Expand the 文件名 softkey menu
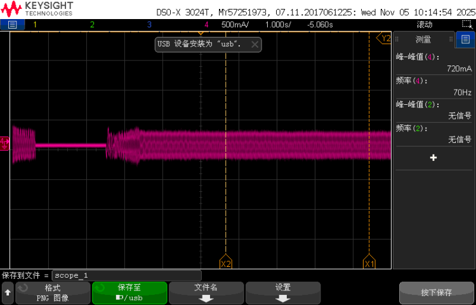 (206, 293)
